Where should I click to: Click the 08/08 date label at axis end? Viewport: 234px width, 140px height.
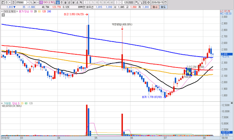click(224, 138)
